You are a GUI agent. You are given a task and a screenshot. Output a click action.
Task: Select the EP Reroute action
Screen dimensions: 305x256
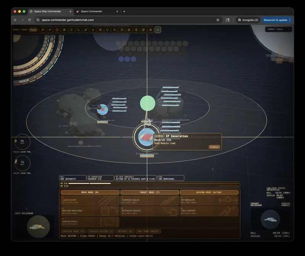pyautogui.click(x=209, y=201)
